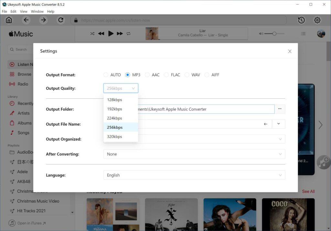Click the add-to-convert music floating icon
The height and width of the screenshot is (231, 331).
[324, 162]
